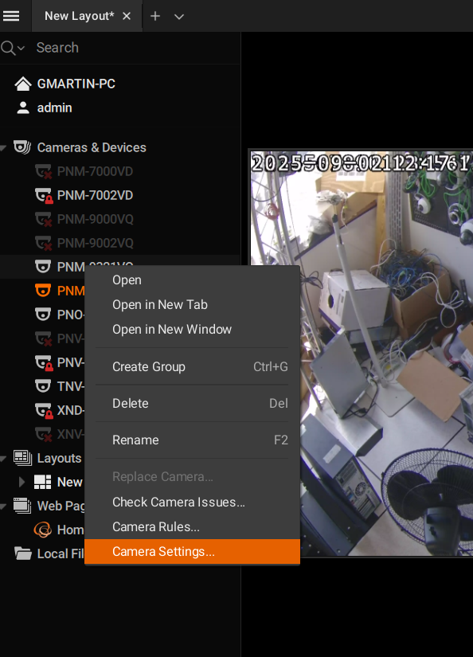
Task: Close the New Layout tab
Action: [x=127, y=16]
